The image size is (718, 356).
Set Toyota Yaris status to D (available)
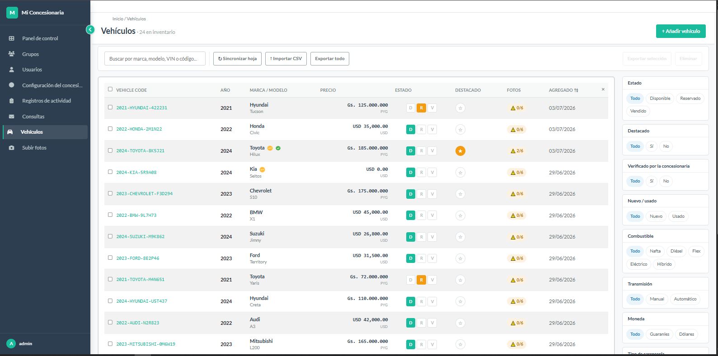[410, 280]
